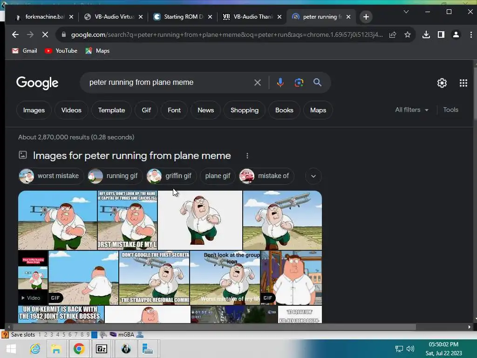Open 'Don't look at the group icon' meme
Image resolution: width=477 pixels, height=358 pixels.
click(225, 278)
